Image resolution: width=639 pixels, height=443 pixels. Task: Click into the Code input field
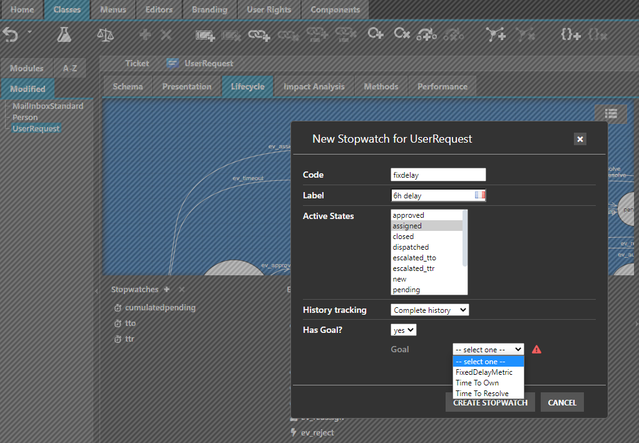click(x=437, y=175)
